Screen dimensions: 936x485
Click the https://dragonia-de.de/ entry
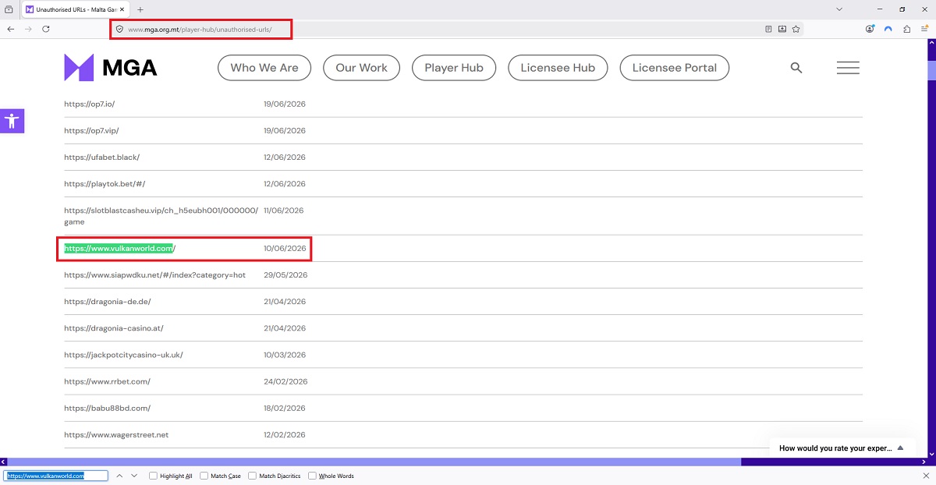pos(108,302)
